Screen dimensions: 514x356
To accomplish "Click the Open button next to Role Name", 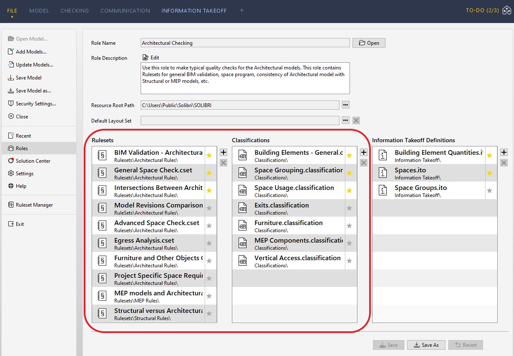I will pos(368,43).
